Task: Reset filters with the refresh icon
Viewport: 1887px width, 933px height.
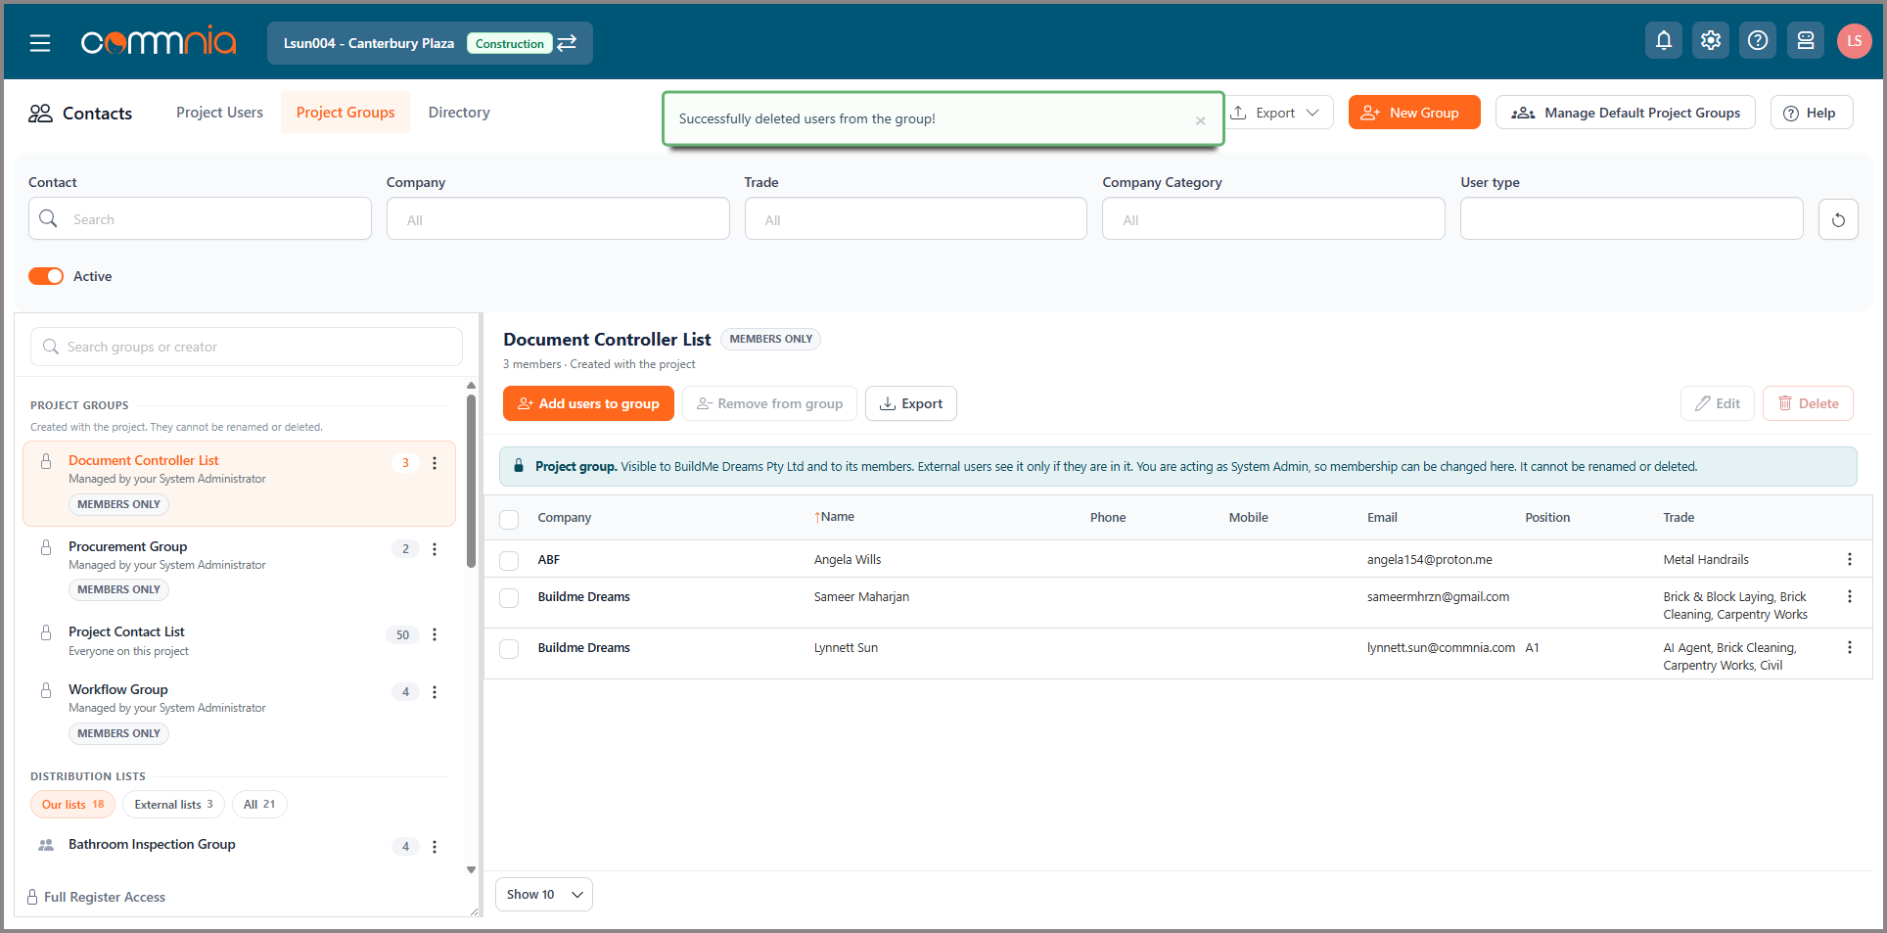Action: [x=1838, y=219]
